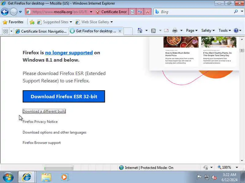
Task: Expand the tab list dropdown arrow
Action: click(11, 31)
